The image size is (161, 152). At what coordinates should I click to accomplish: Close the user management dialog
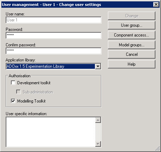tap(156, 5)
